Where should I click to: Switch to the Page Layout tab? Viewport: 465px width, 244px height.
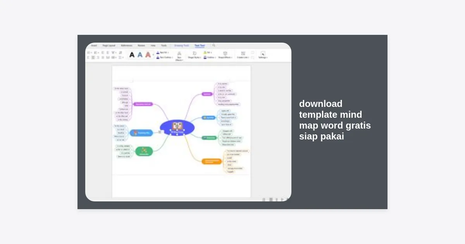[108, 45]
